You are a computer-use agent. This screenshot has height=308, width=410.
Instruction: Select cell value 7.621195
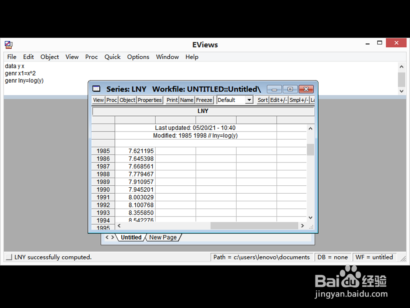tap(135, 151)
